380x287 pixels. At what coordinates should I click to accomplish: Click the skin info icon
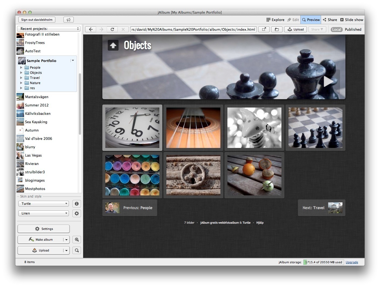pyautogui.click(x=77, y=204)
